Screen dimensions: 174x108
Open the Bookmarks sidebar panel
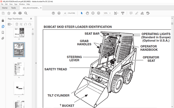click(x=3, y=32)
